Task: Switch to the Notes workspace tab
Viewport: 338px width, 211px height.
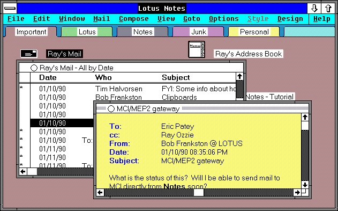Action: 142,32
